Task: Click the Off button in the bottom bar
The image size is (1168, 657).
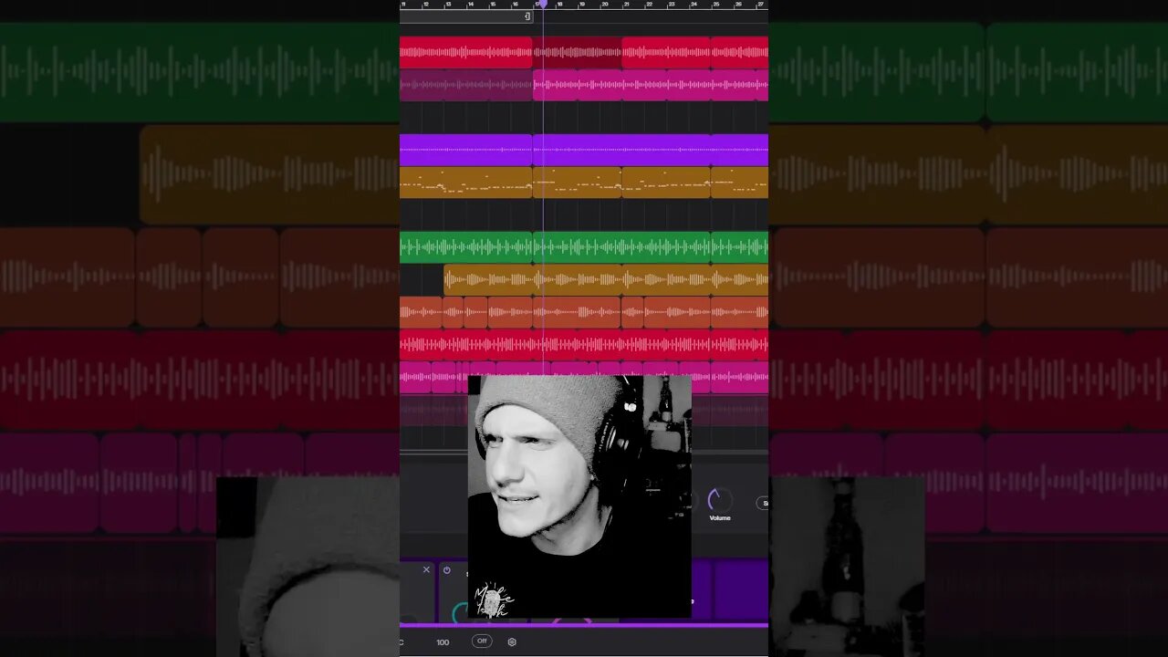Action: 482,641
